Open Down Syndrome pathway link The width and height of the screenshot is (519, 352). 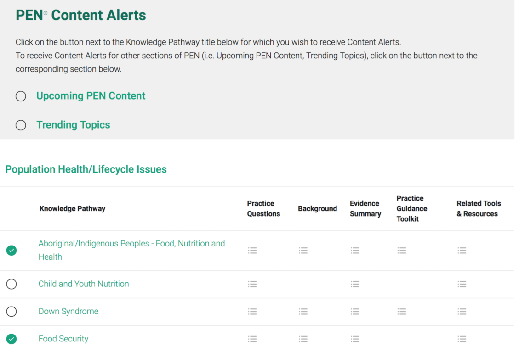[x=68, y=311]
